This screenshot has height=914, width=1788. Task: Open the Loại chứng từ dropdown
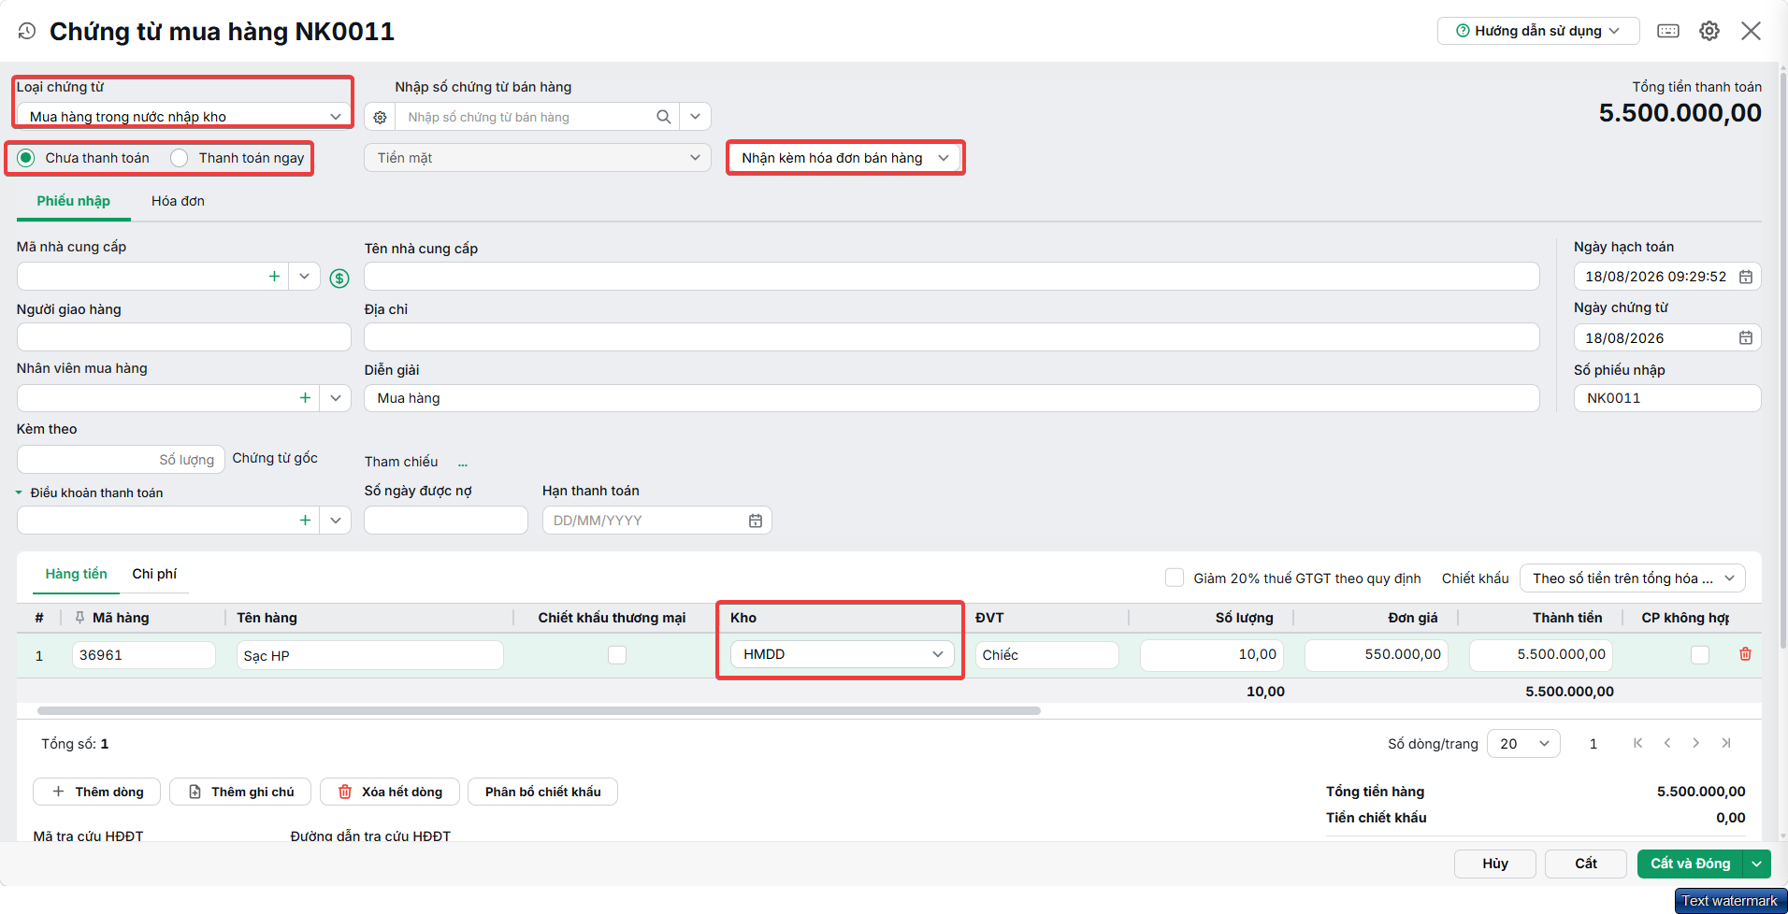[x=184, y=116]
